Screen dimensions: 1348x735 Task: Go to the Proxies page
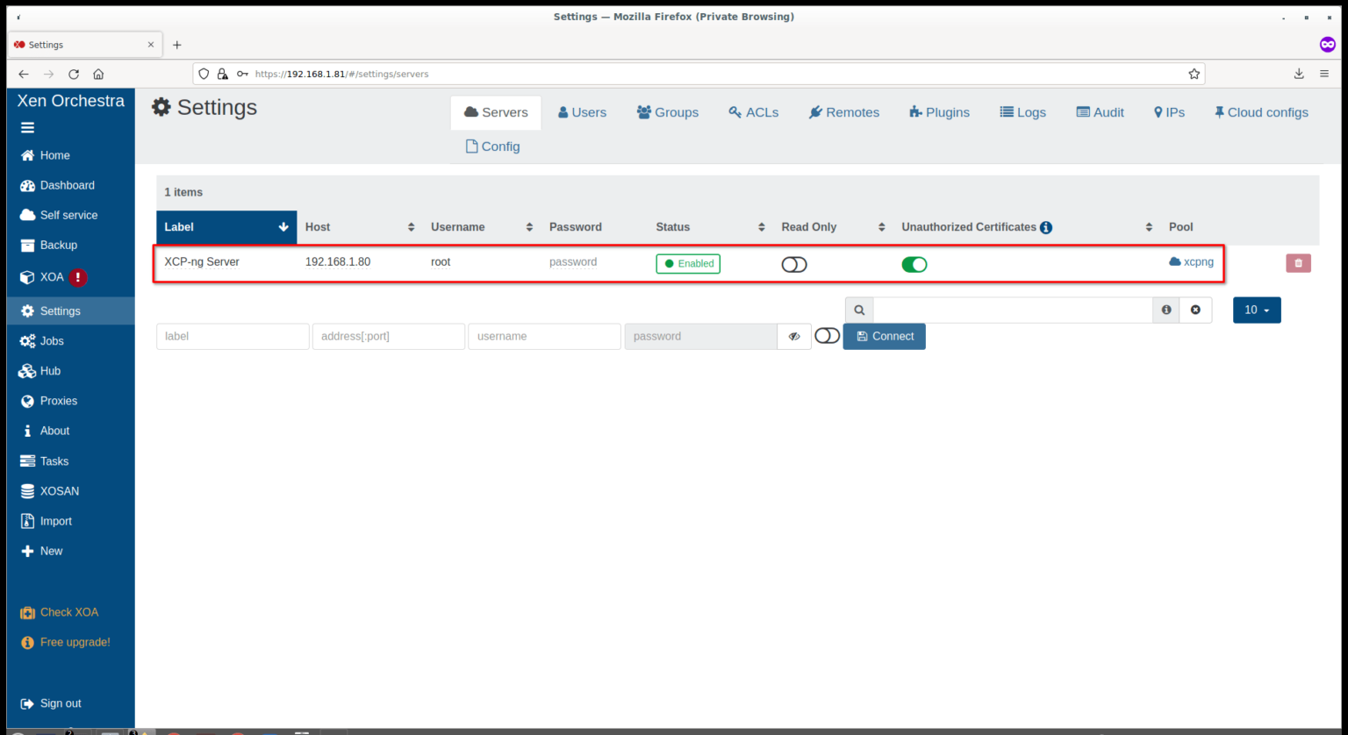point(60,400)
